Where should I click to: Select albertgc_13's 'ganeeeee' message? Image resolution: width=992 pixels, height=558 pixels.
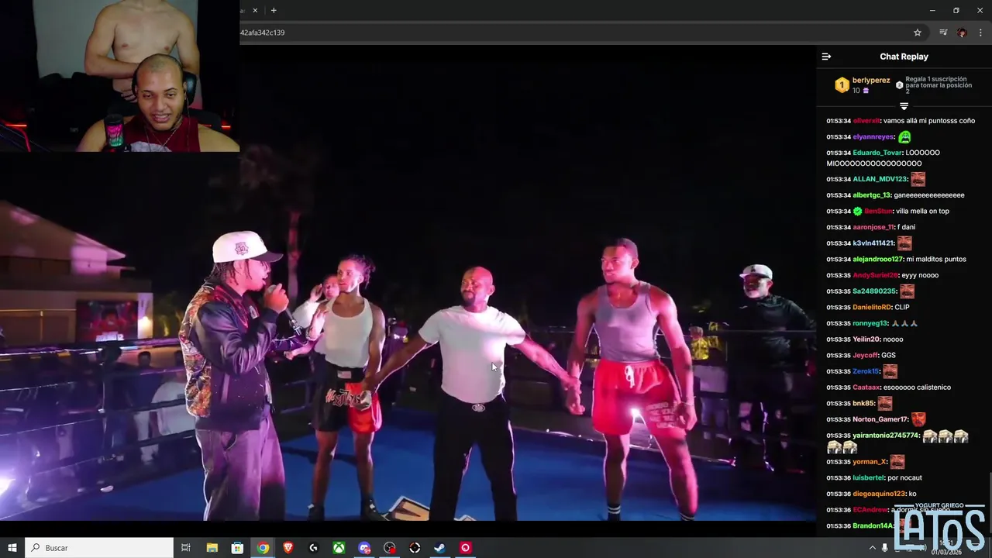tap(929, 195)
